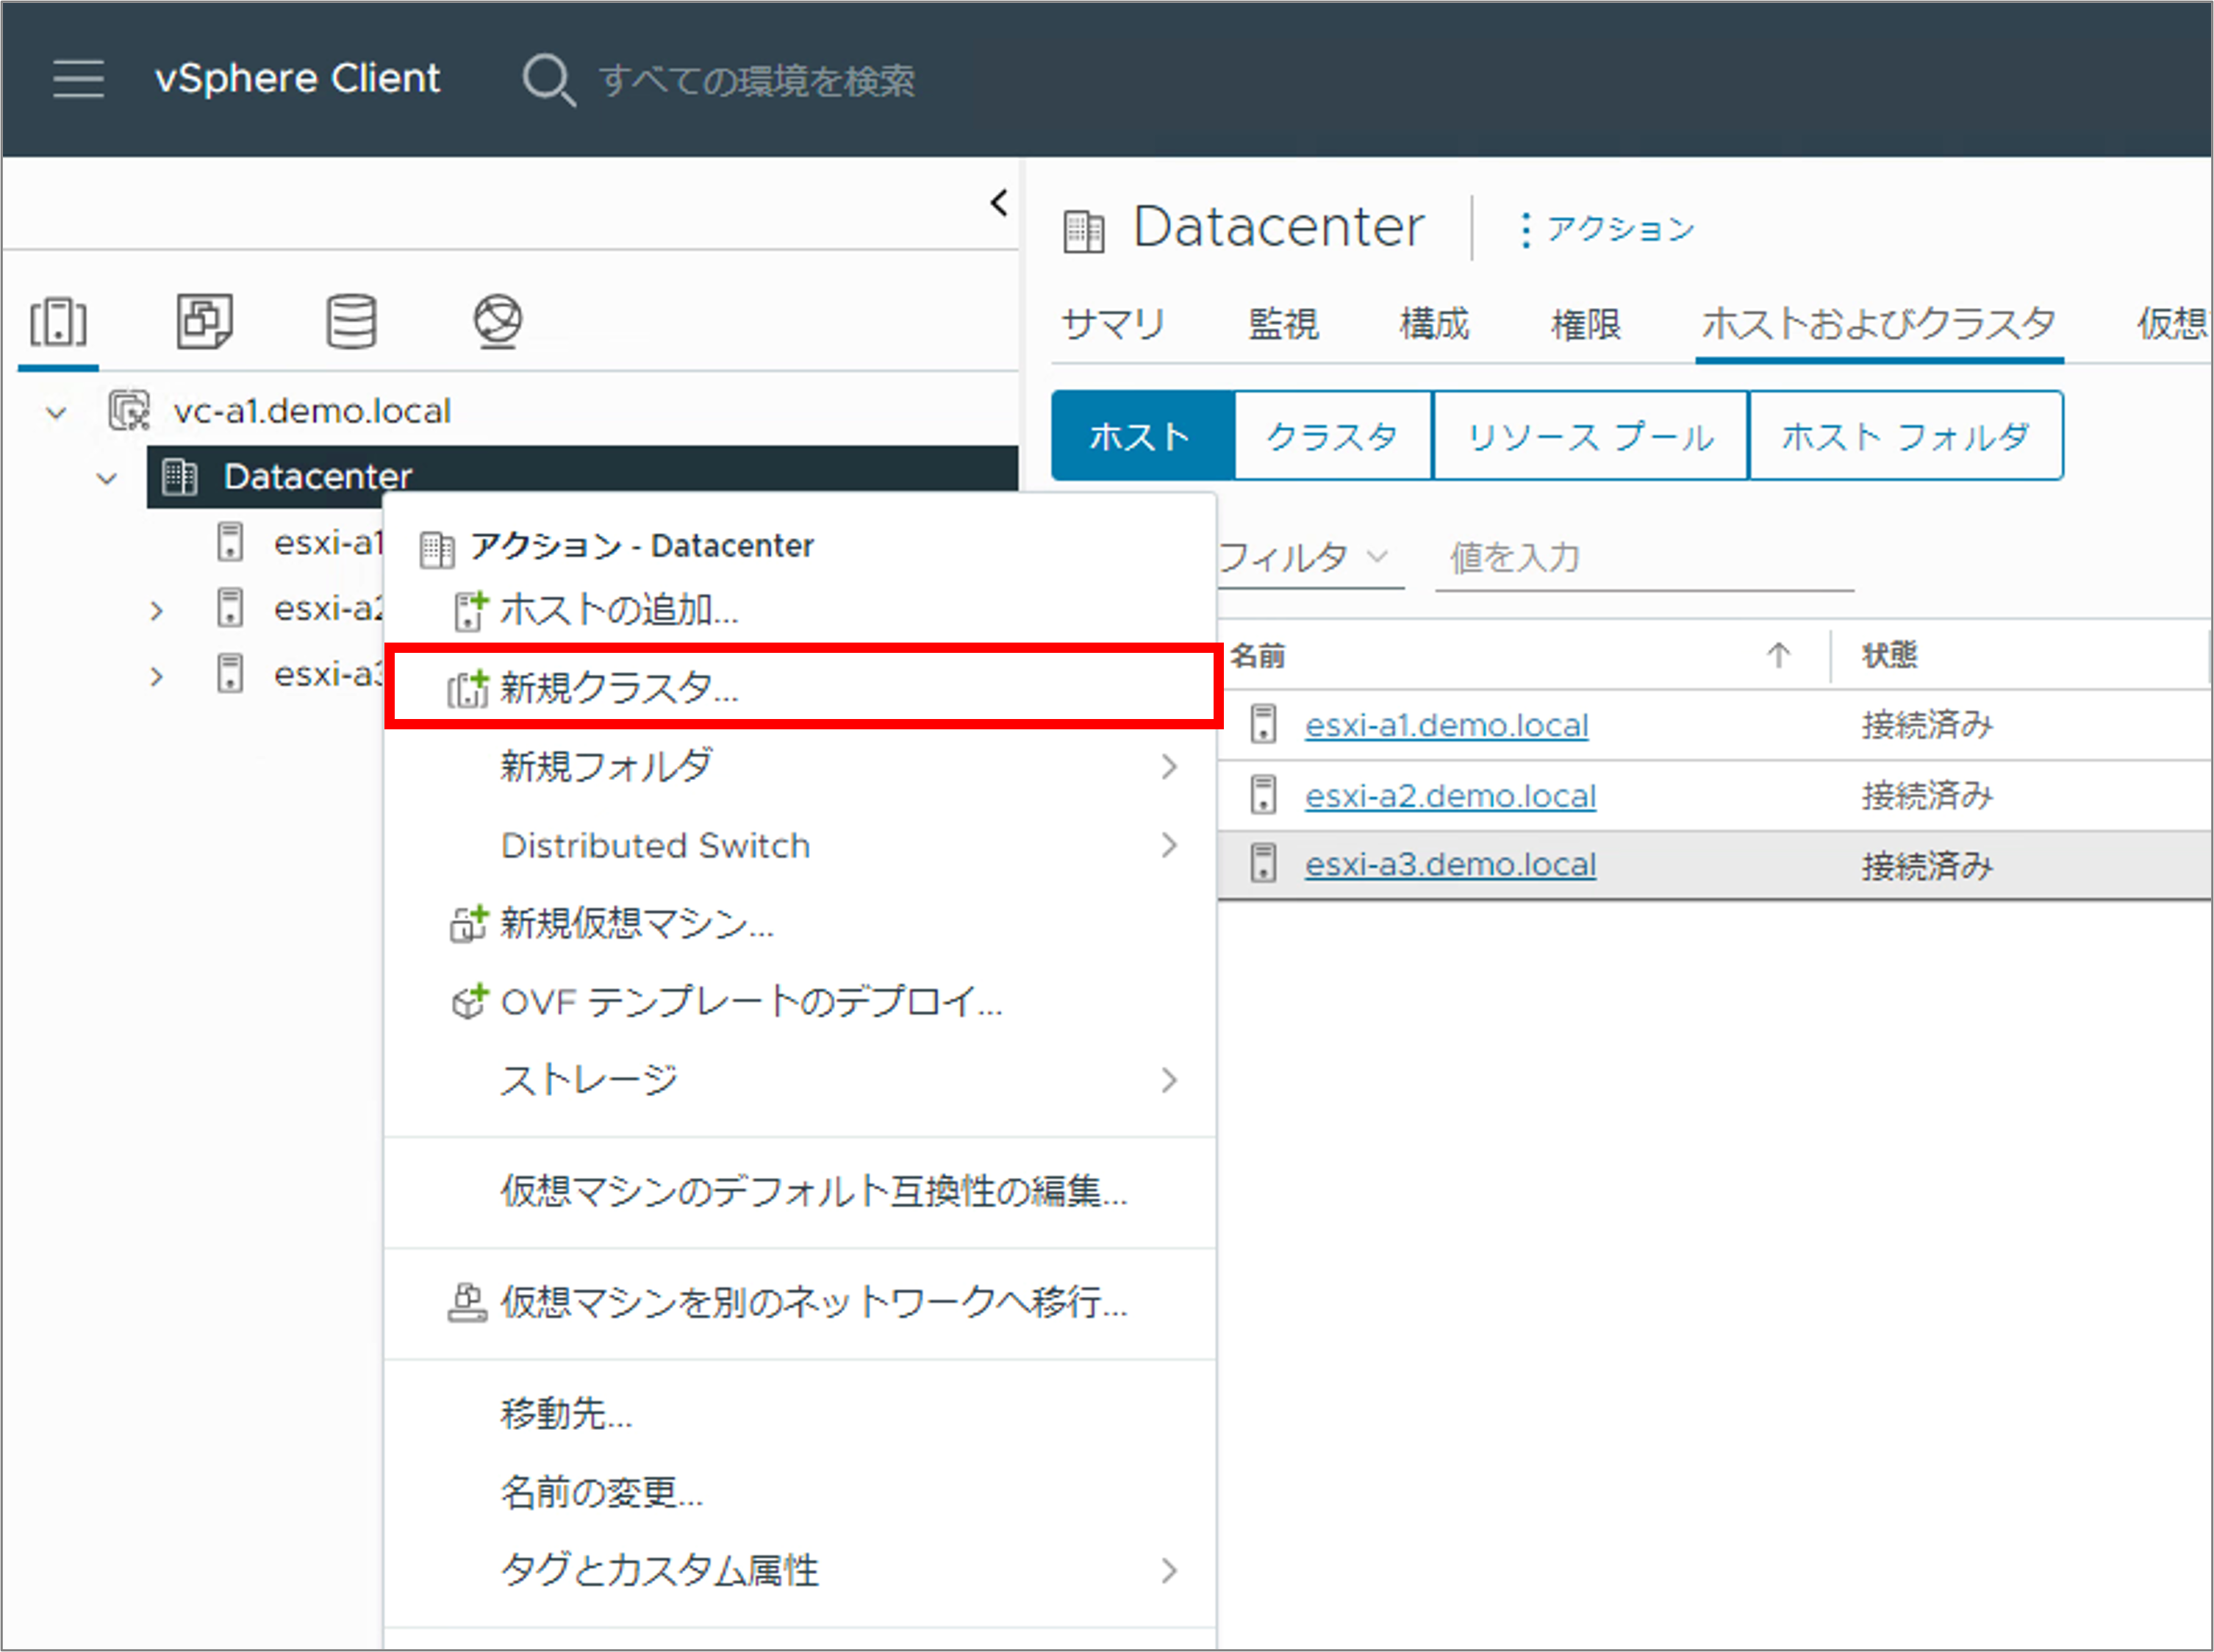Viewport: 2214px width, 1652px height.
Task: Click the global search field
Action: (756, 80)
